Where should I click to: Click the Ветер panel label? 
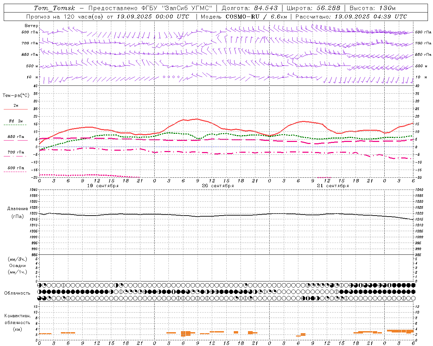tap(31, 26)
